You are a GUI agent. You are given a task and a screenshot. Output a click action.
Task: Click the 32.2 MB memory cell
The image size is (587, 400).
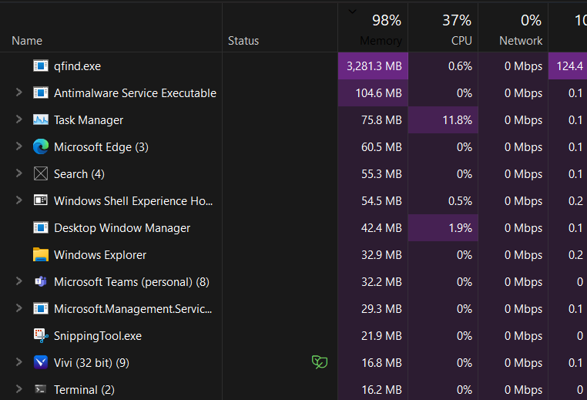(373, 281)
